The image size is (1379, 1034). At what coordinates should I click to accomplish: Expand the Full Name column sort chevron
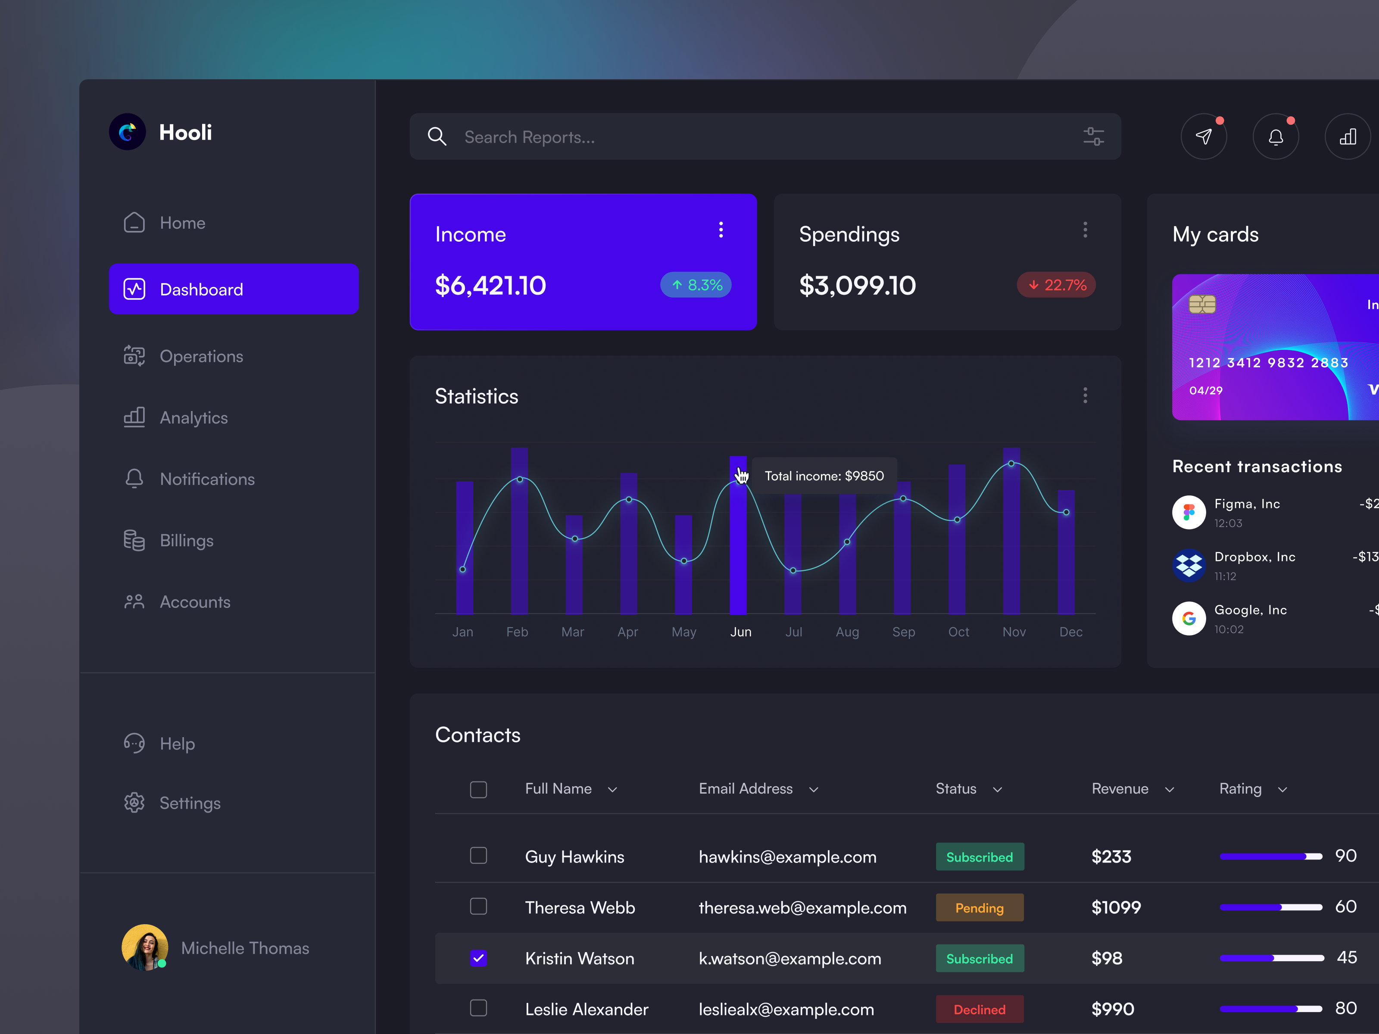pyautogui.click(x=612, y=790)
